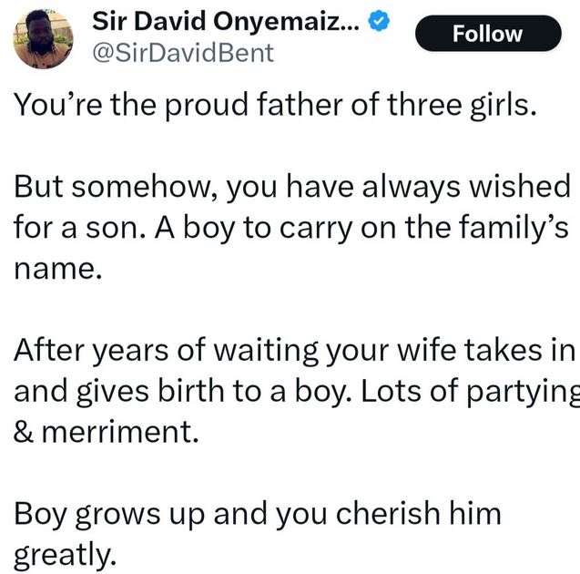
Task: Click the final word "greatly."
Action: tap(66, 555)
